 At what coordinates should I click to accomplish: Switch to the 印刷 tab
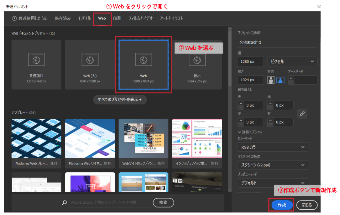[117, 18]
